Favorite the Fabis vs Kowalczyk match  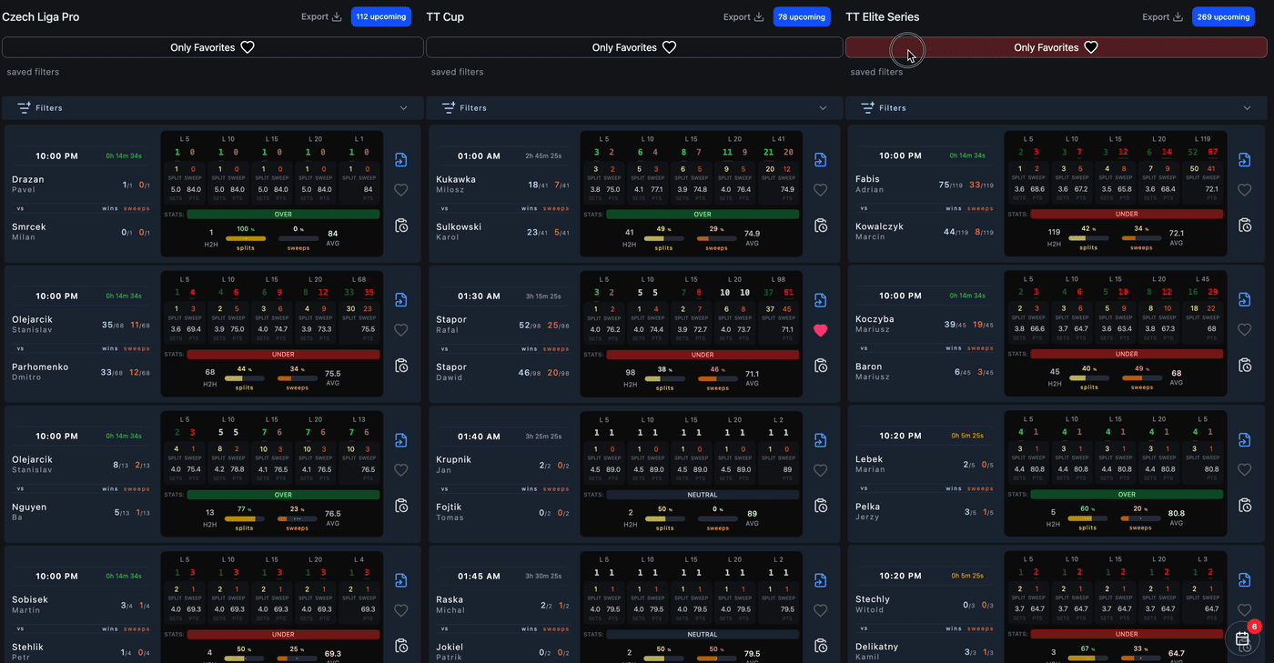click(1245, 190)
